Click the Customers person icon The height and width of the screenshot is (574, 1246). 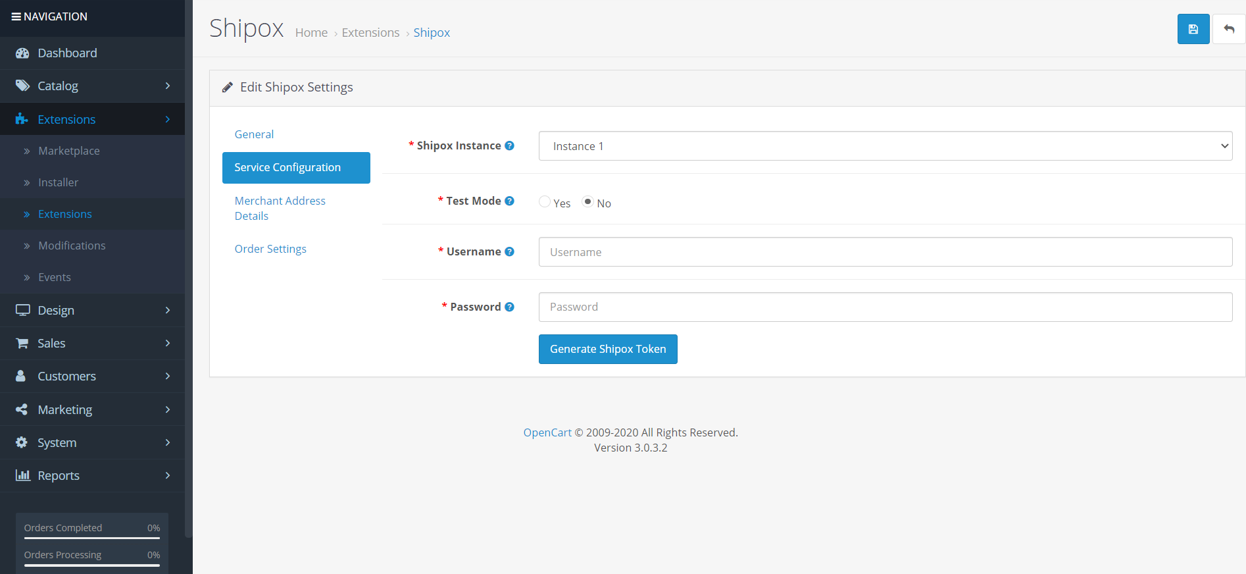click(x=21, y=376)
